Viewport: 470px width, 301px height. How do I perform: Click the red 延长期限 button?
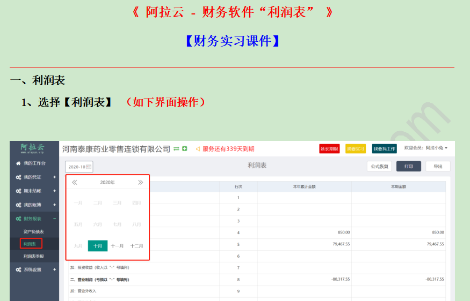329,148
